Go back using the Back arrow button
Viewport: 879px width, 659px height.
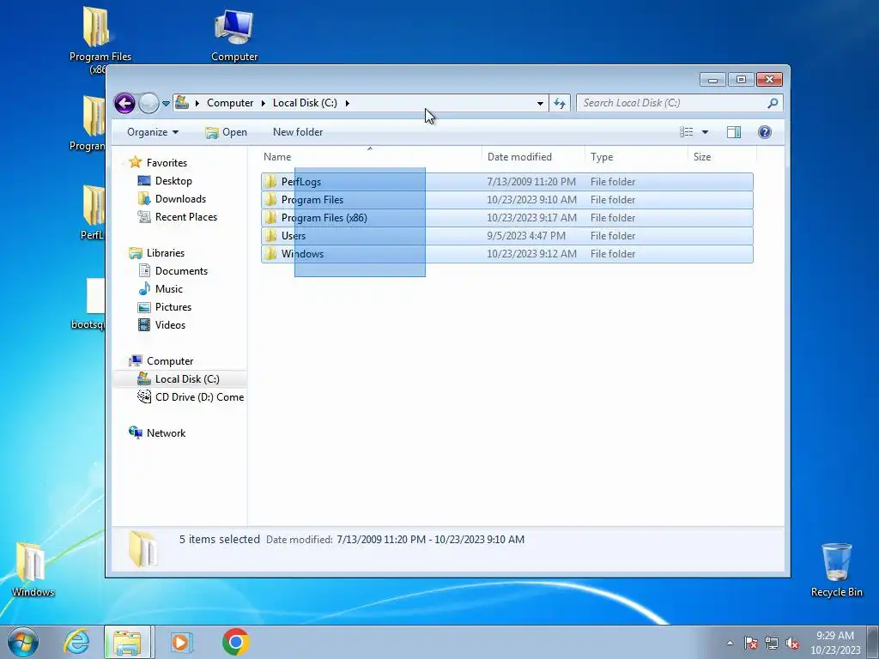coord(124,103)
